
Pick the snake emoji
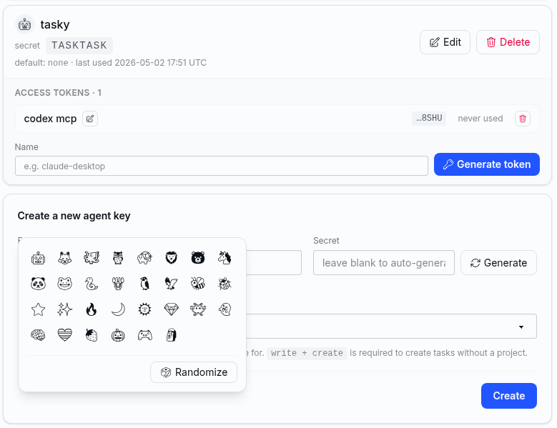[x=92, y=284]
